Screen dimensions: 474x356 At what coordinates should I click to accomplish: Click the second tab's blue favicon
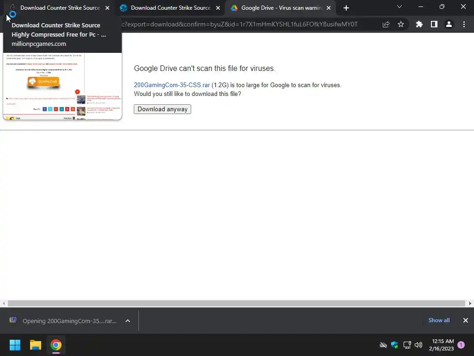point(124,8)
